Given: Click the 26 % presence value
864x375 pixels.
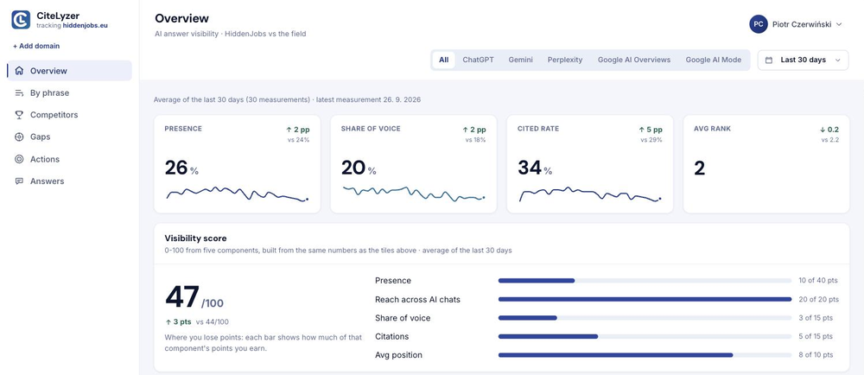Looking at the screenshot, I should click(x=181, y=168).
